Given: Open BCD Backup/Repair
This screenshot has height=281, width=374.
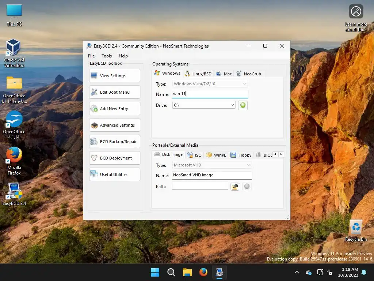Looking at the screenshot, I should [x=115, y=142].
